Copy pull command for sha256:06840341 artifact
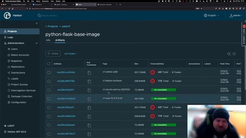 tap(89, 117)
